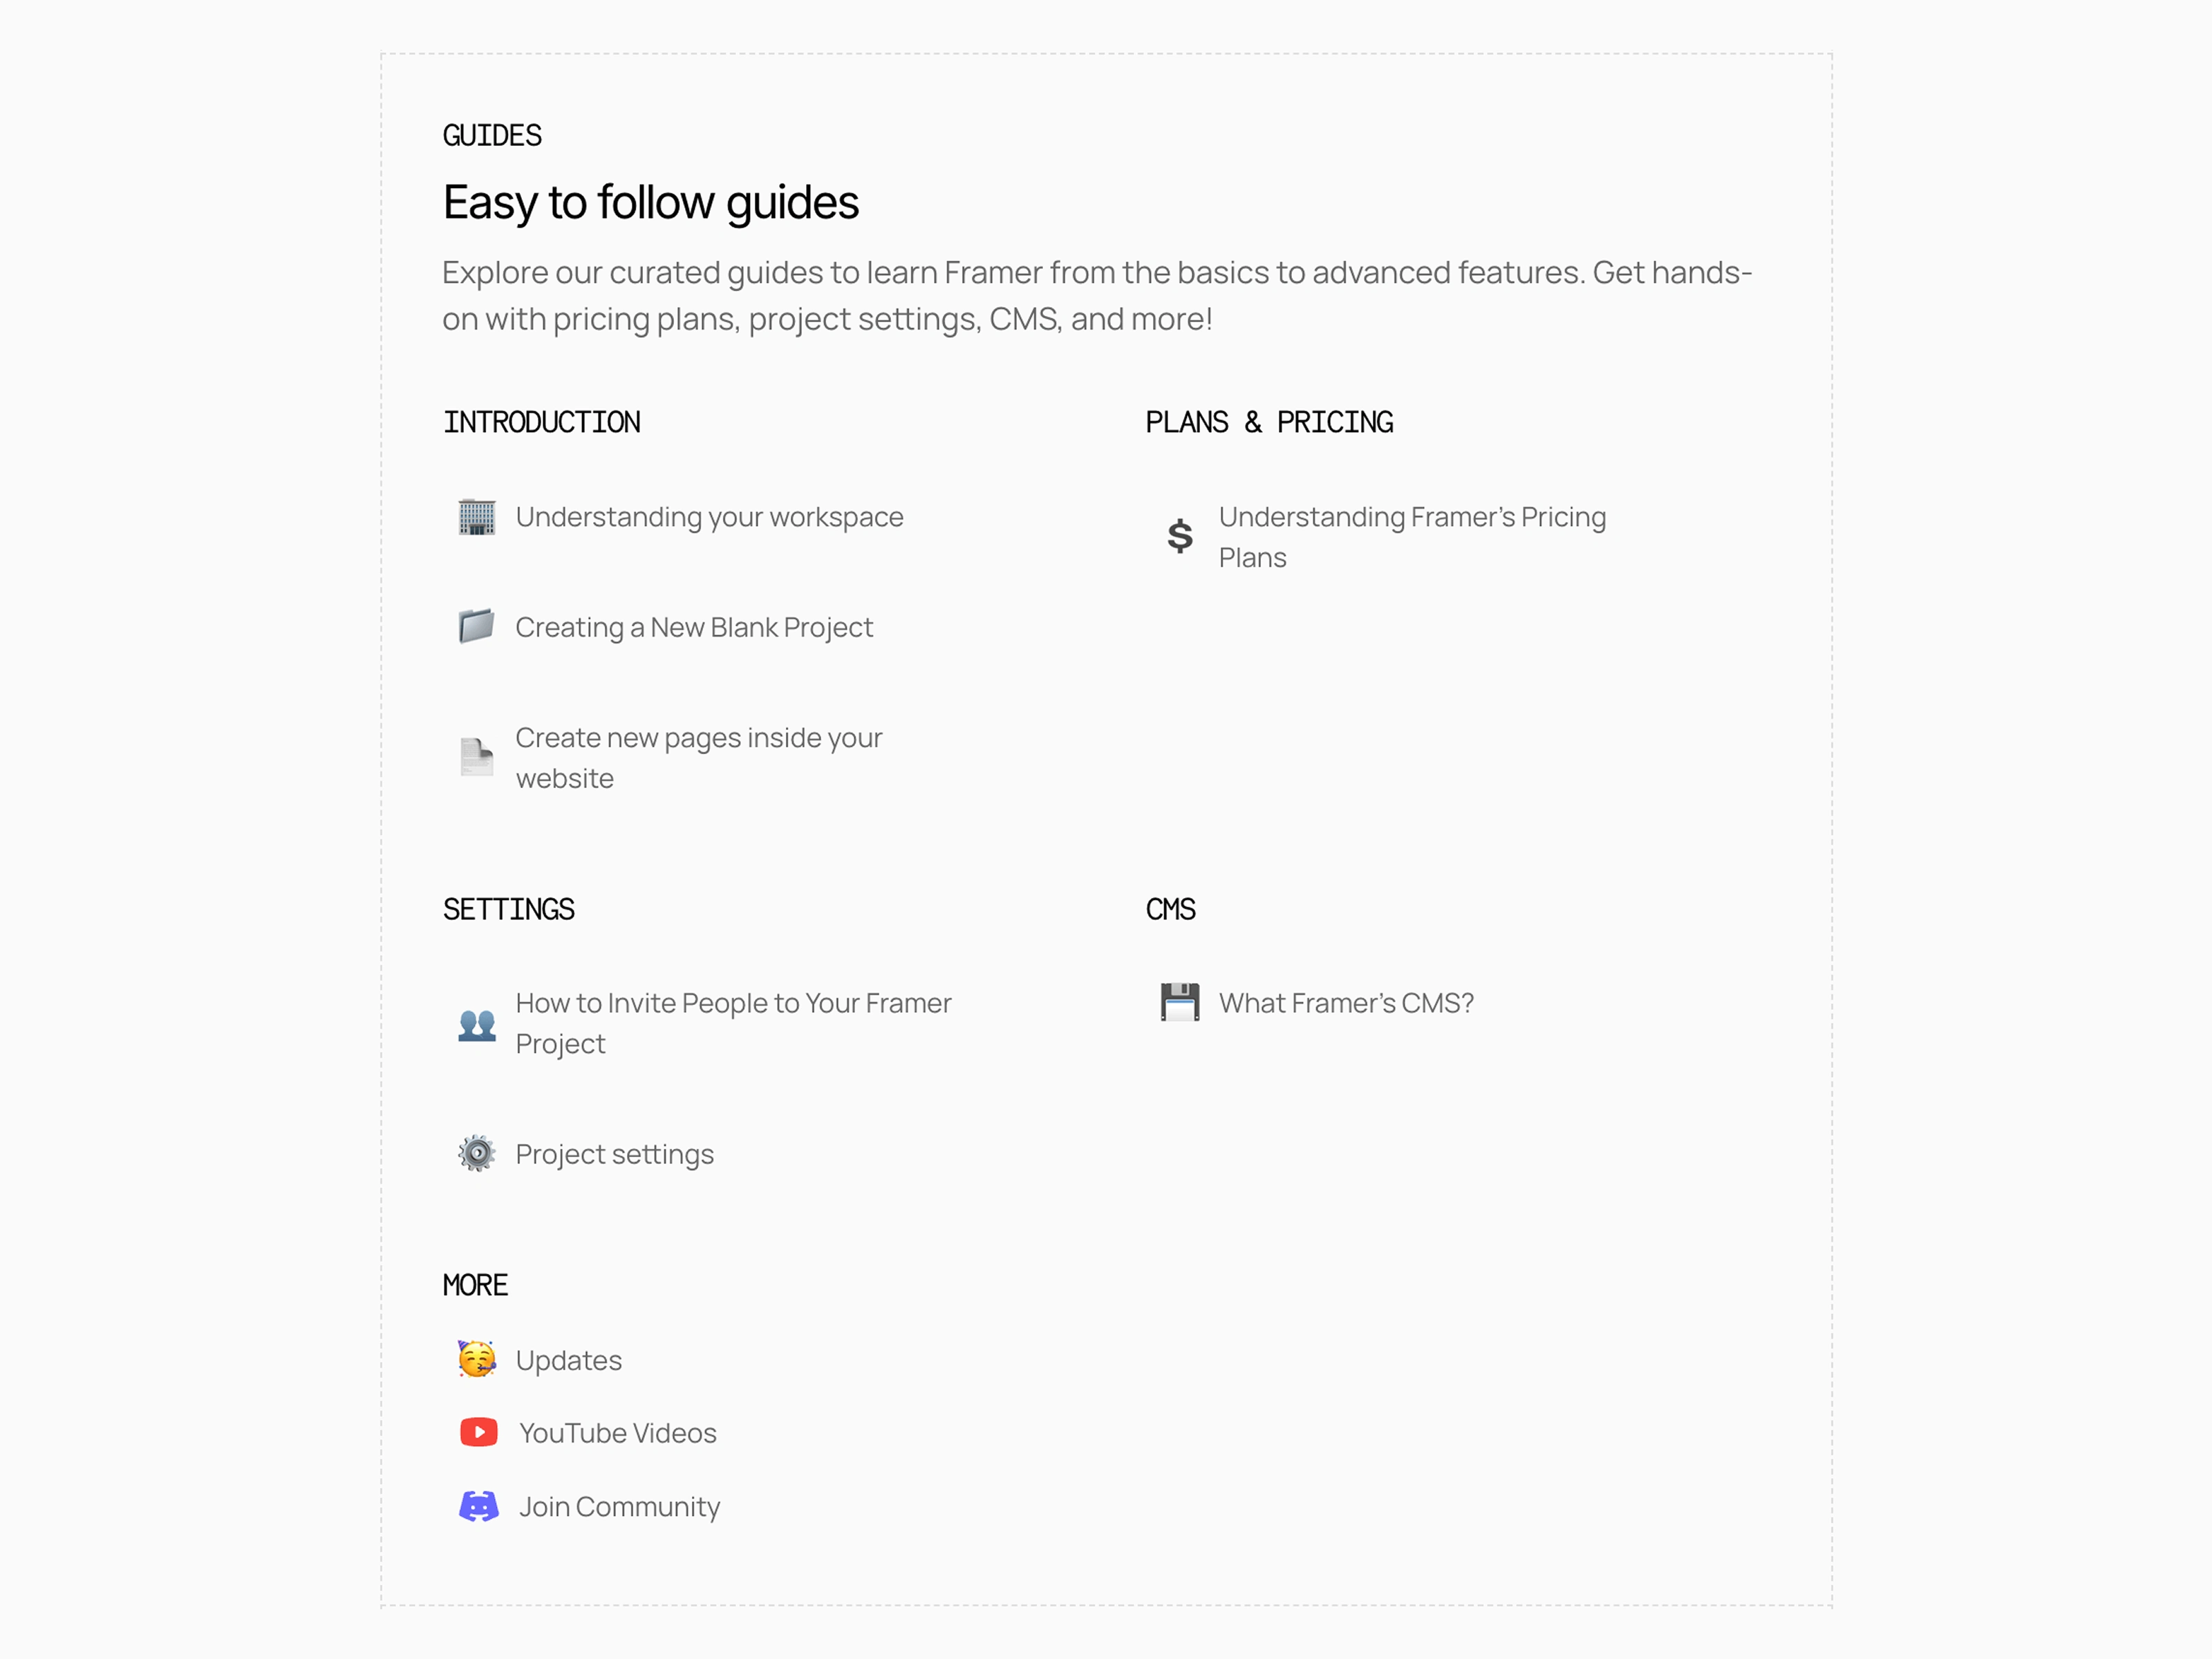This screenshot has height=1659, width=2212.
Task: Click the red YouTube play icon
Action: (x=479, y=1433)
